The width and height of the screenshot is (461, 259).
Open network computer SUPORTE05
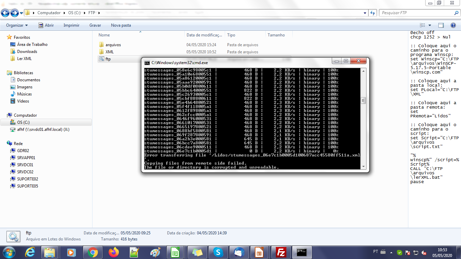27,186
